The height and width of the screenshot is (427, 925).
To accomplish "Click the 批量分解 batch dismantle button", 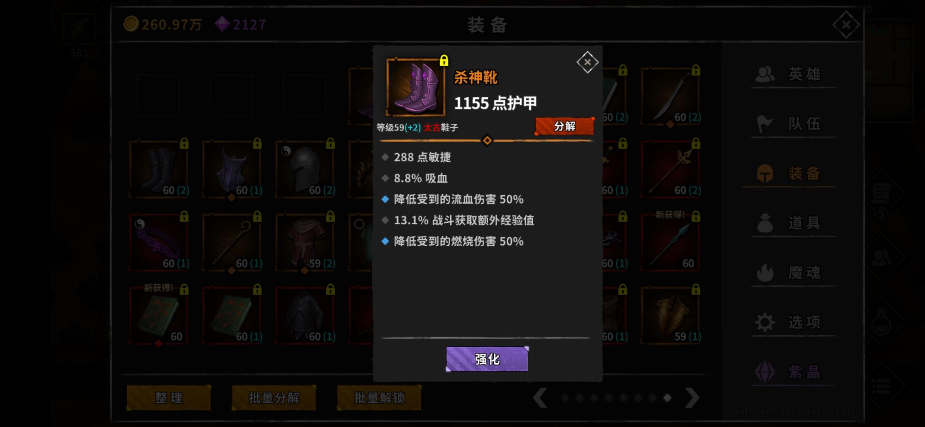I will pos(274,398).
